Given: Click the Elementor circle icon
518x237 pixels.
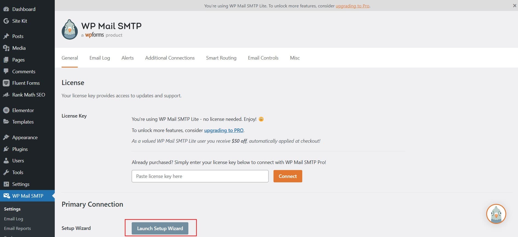Looking at the screenshot, I should click(6, 110).
